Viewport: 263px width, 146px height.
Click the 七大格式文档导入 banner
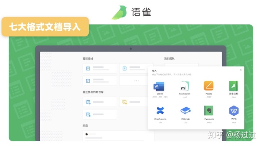(45, 27)
